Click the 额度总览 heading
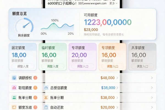This screenshot has height=110, width=165. tap(20, 14)
